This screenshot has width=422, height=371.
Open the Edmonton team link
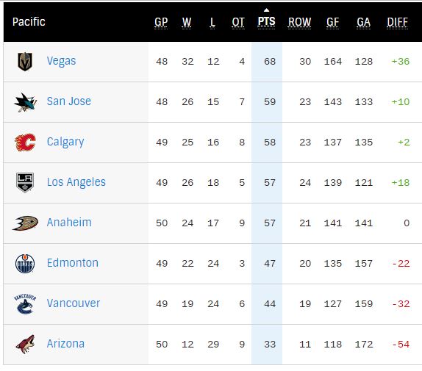pos(73,263)
